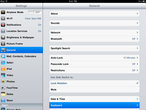The height and width of the screenshot is (110, 146).
Task: Tap the Clear Spot 096 network name
Action: pyautogui.click(x=33, y=18)
